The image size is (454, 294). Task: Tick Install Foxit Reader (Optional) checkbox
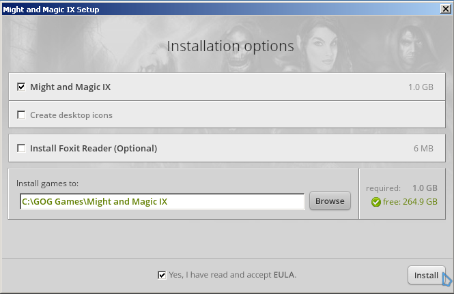pyautogui.click(x=21, y=148)
